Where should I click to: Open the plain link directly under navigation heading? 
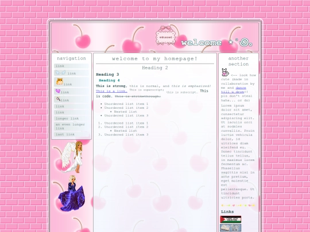(x=71, y=66)
